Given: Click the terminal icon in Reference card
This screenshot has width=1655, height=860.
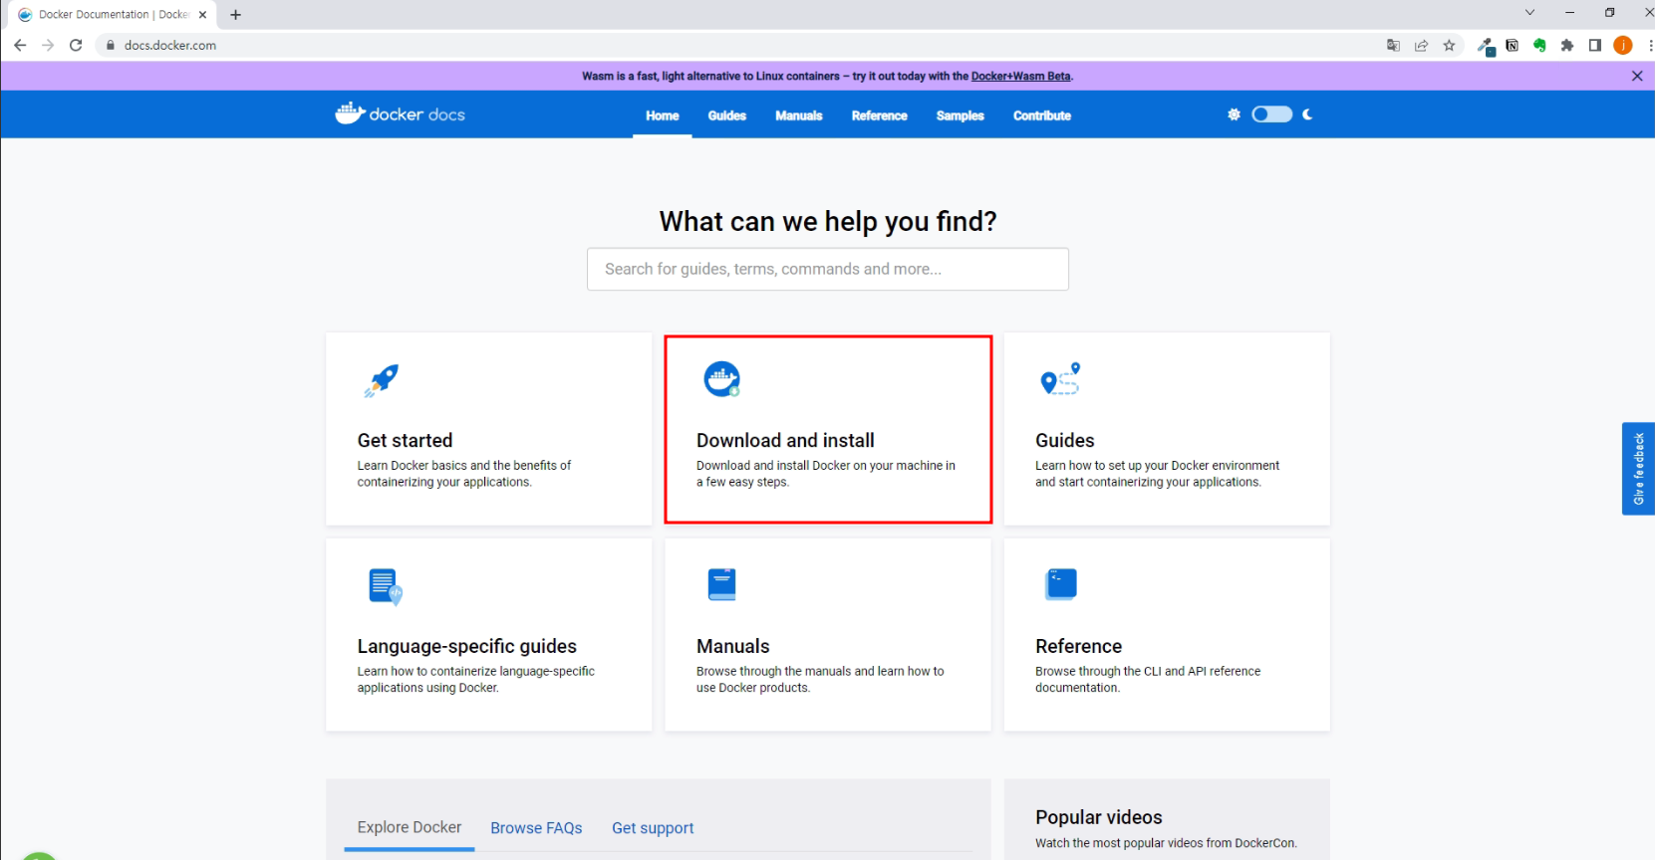Looking at the screenshot, I should 1061,584.
